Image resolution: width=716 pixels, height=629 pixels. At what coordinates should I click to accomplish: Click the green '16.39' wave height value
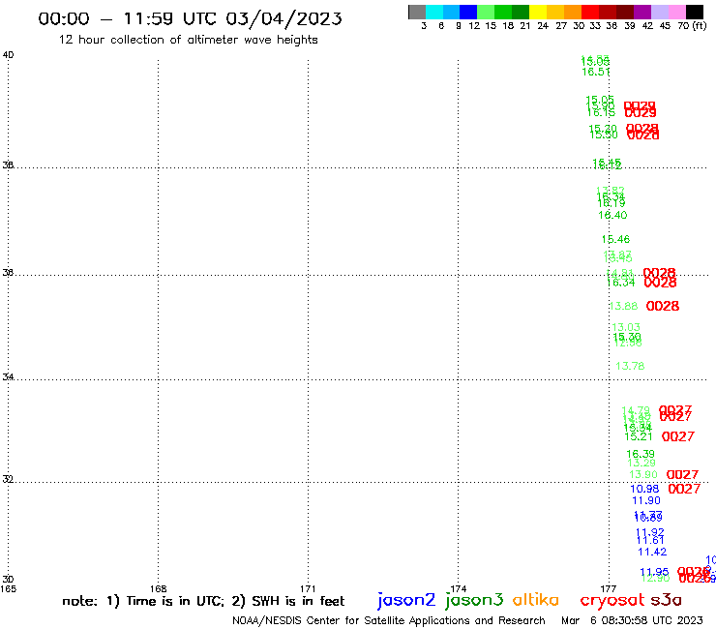(x=641, y=454)
